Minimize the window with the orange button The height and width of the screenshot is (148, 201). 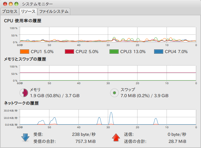coord(11,4)
